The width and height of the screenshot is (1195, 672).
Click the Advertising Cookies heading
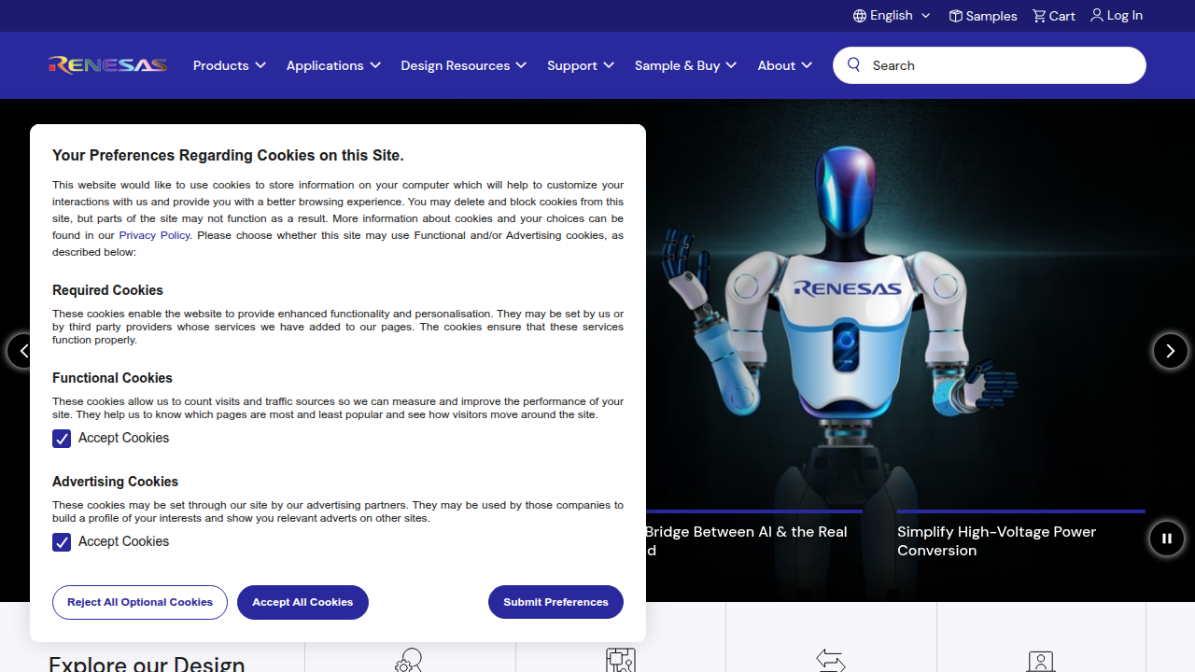115,482
